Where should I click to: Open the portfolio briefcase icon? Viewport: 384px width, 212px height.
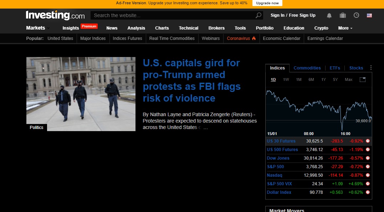(x=343, y=15)
